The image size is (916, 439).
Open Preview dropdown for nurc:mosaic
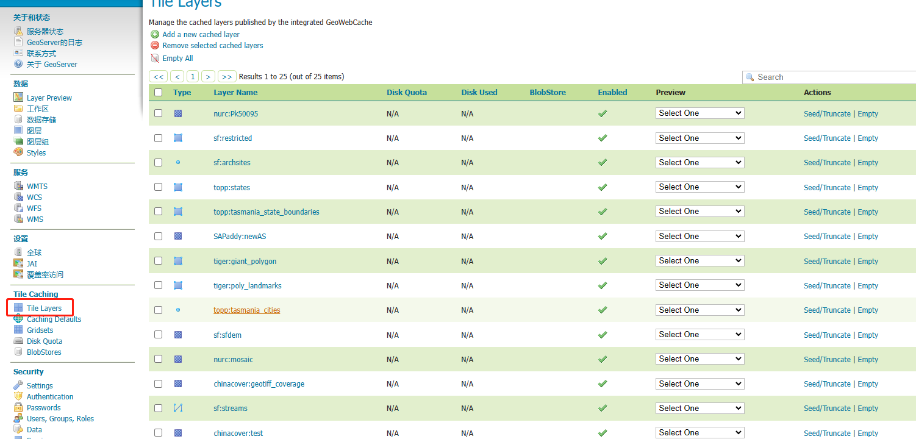(700, 359)
